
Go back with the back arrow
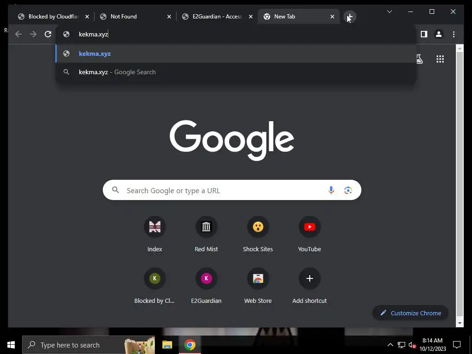pos(18,34)
